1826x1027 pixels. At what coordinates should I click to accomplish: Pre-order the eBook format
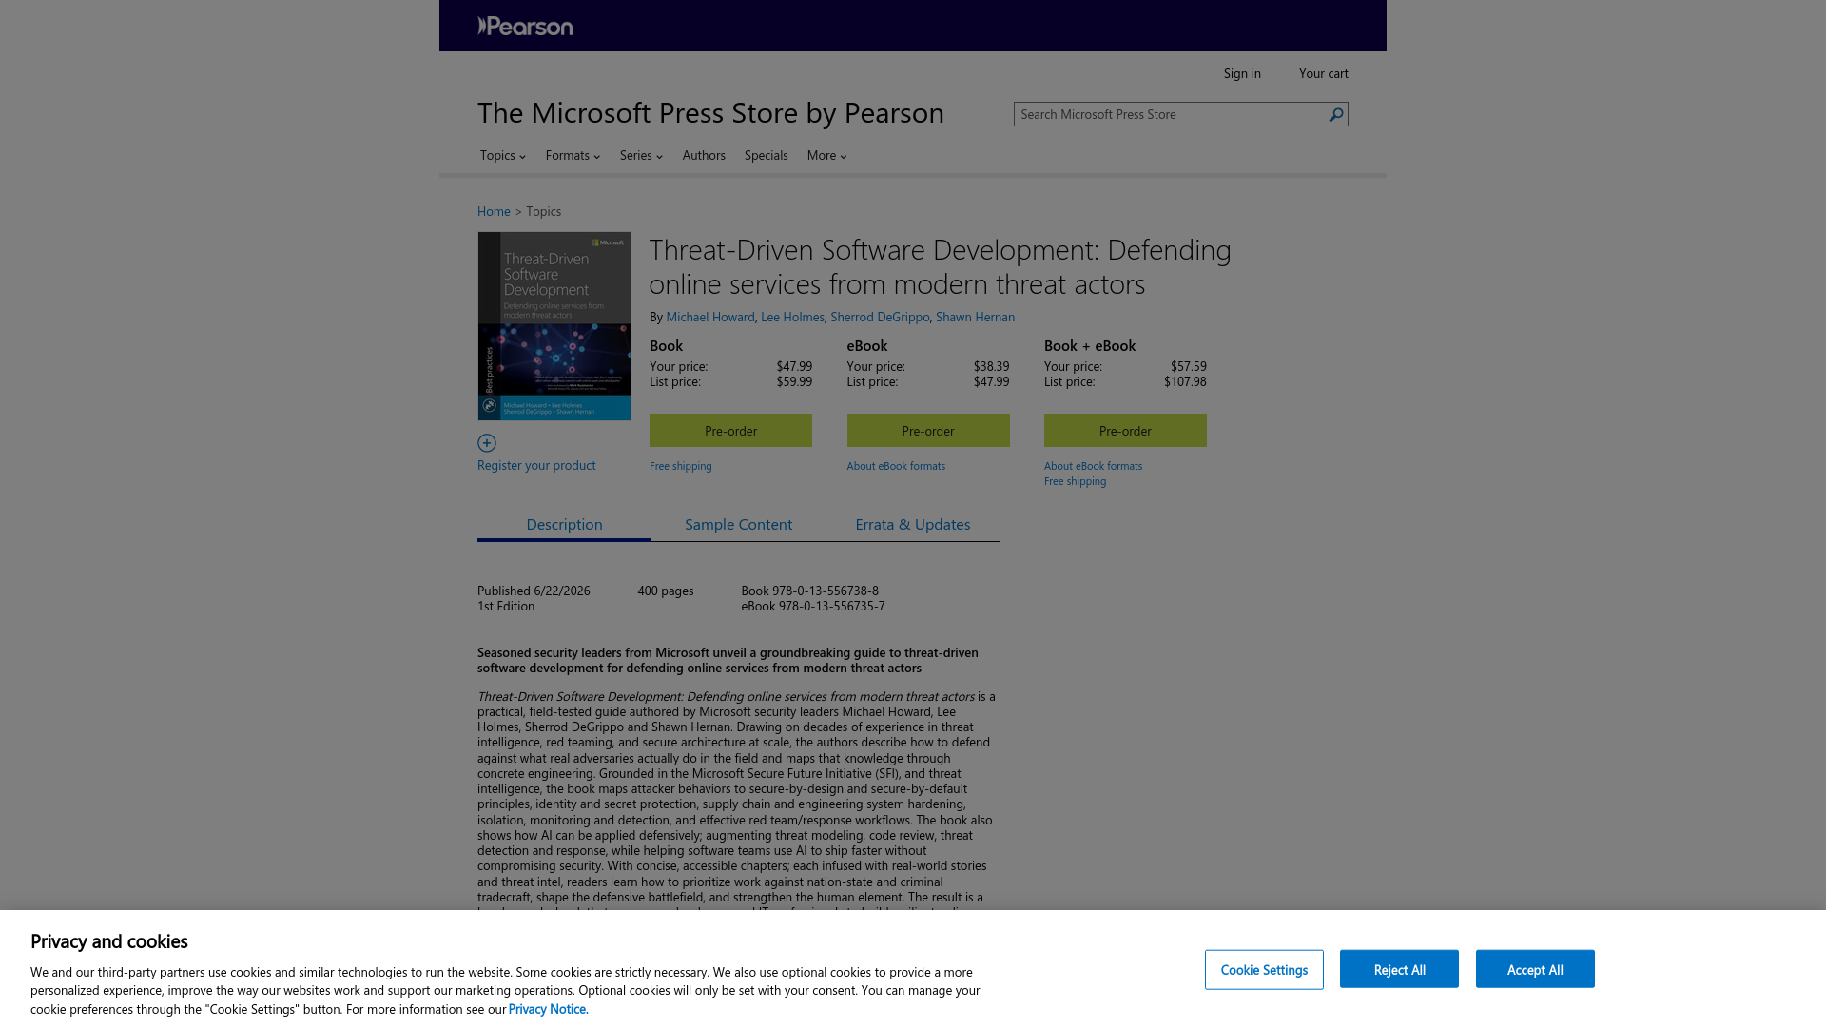tap(928, 431)
